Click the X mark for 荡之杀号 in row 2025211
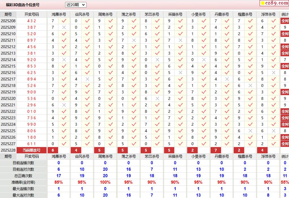Viewport: 289px width, 198px height. (x=134, y=40)
